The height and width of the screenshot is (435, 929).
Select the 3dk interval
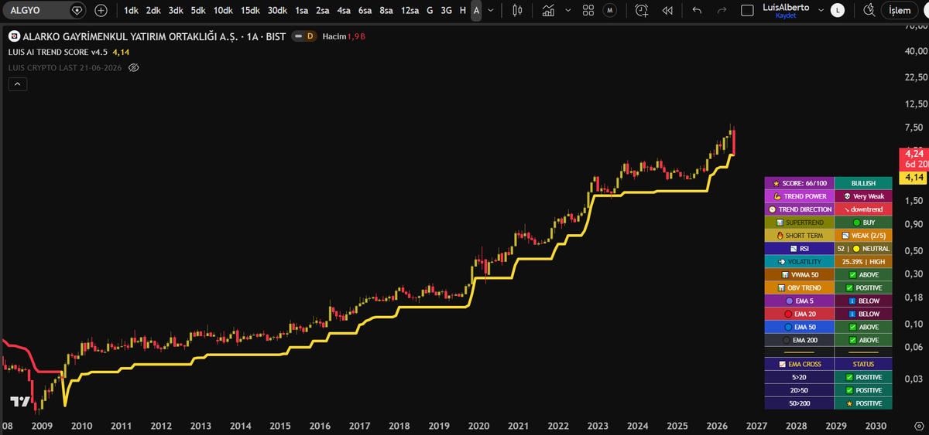pos(176,10)
